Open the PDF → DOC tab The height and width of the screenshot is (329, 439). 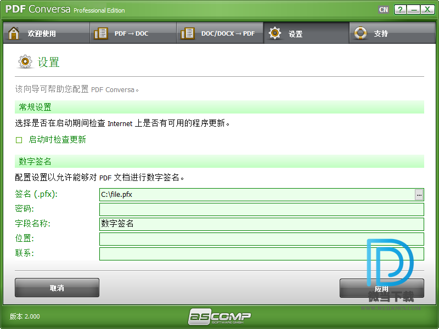(x=133, y=33)
